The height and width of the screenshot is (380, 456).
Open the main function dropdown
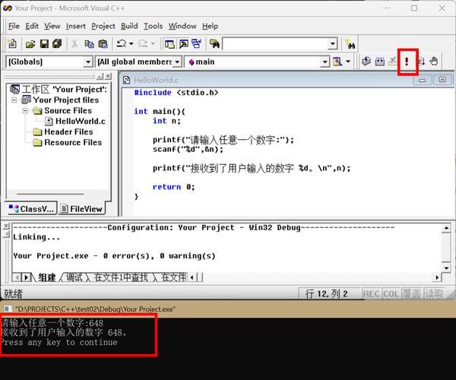click(x=325, y=62)
